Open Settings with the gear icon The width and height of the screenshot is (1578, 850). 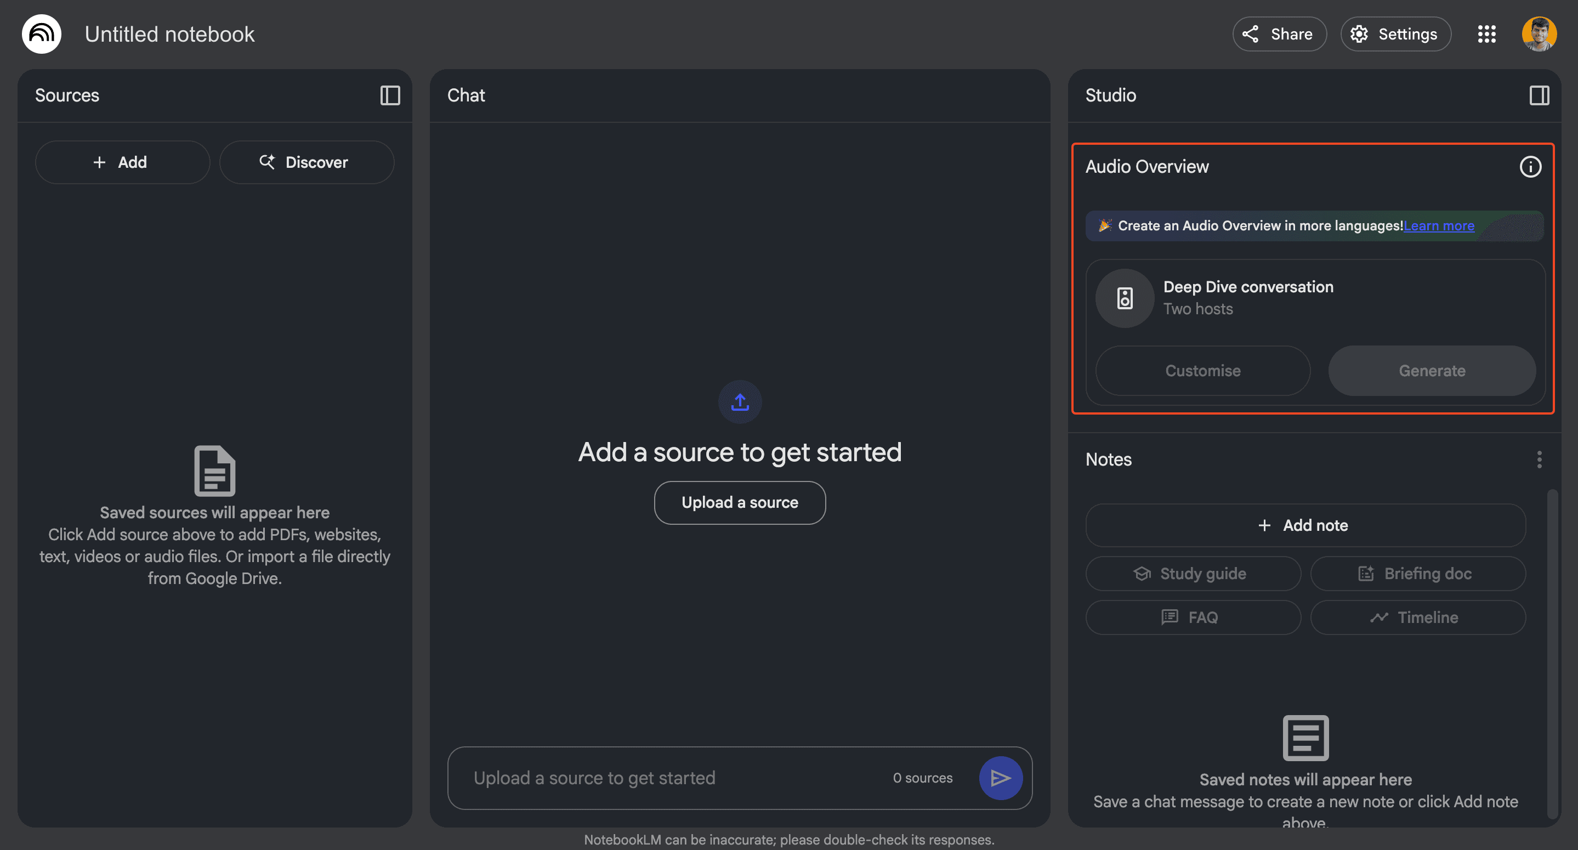(1360, 33)
